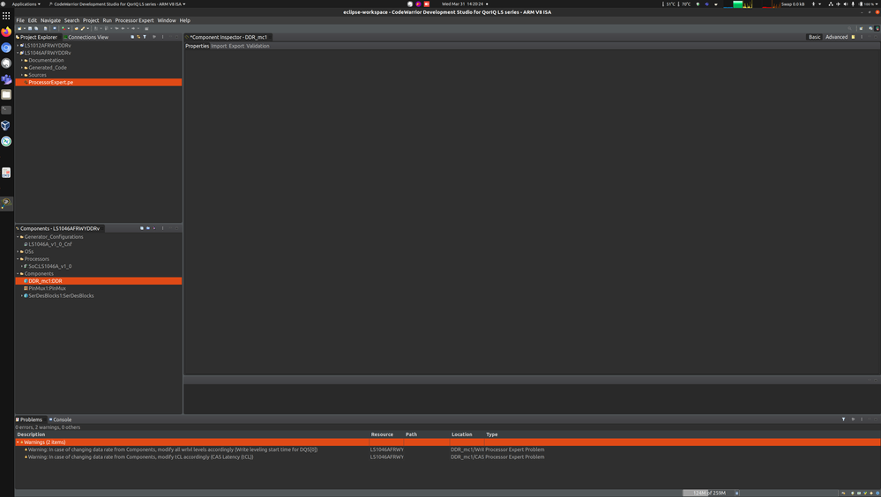Click the Save All toolbar icon
The width and height of the screenshot is (881, 497).
[36, 29]
